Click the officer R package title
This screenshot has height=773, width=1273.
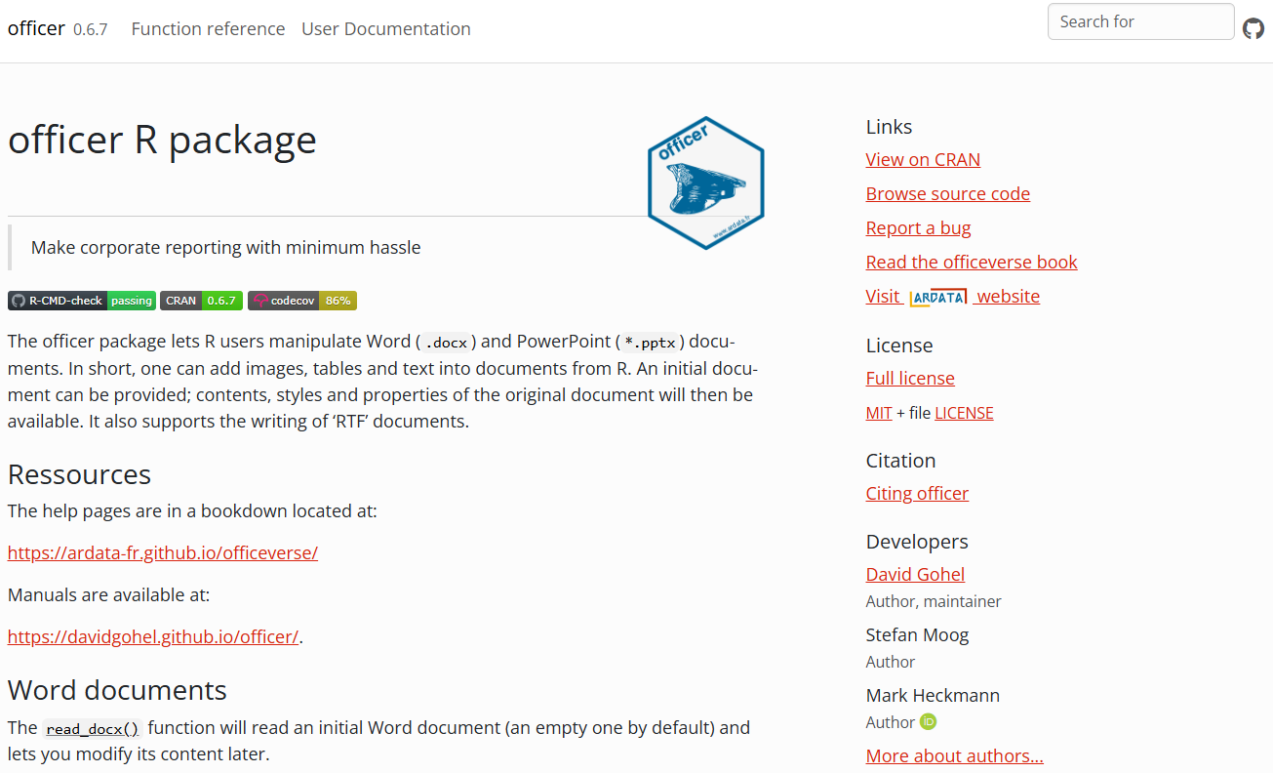coord(162,140)
